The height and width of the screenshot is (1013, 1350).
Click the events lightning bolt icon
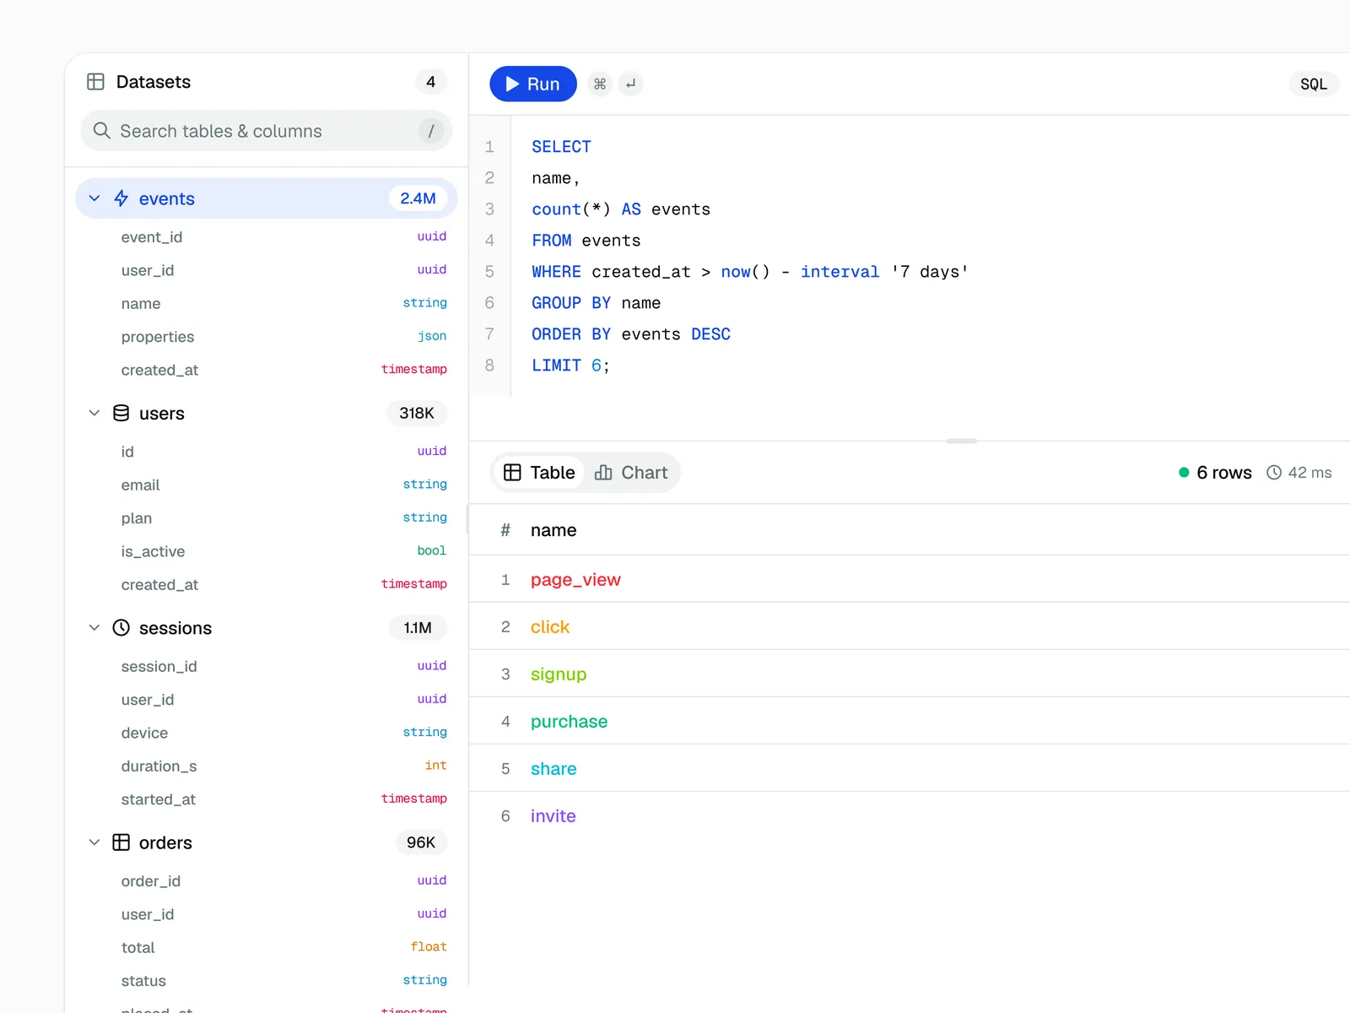121,198
